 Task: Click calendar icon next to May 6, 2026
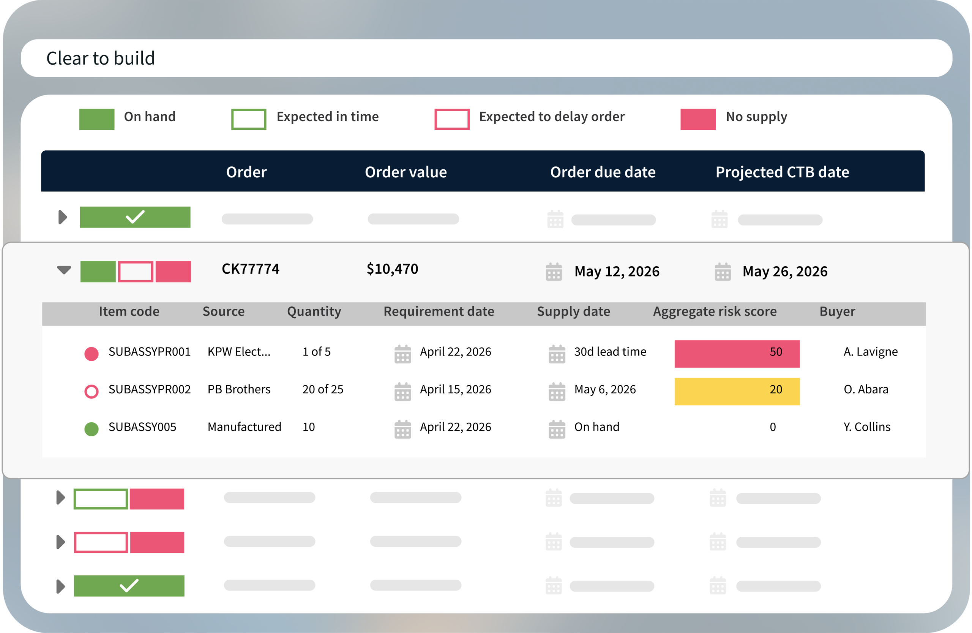pos(557,391)
